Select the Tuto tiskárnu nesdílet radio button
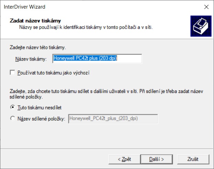 [x=13, y=107]
